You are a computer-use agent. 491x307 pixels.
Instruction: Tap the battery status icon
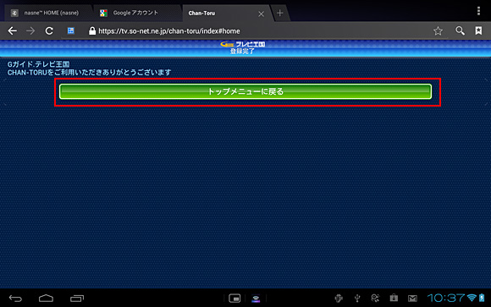[482, 298]
